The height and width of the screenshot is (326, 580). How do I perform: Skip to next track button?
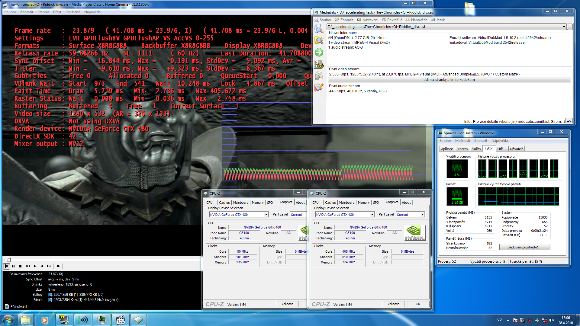click(x=49, y=266)
